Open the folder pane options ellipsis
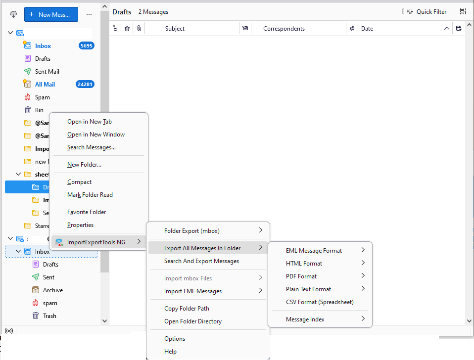Image resolution: width=474 pixels, height=360 pixels. [x=89, y=14]
